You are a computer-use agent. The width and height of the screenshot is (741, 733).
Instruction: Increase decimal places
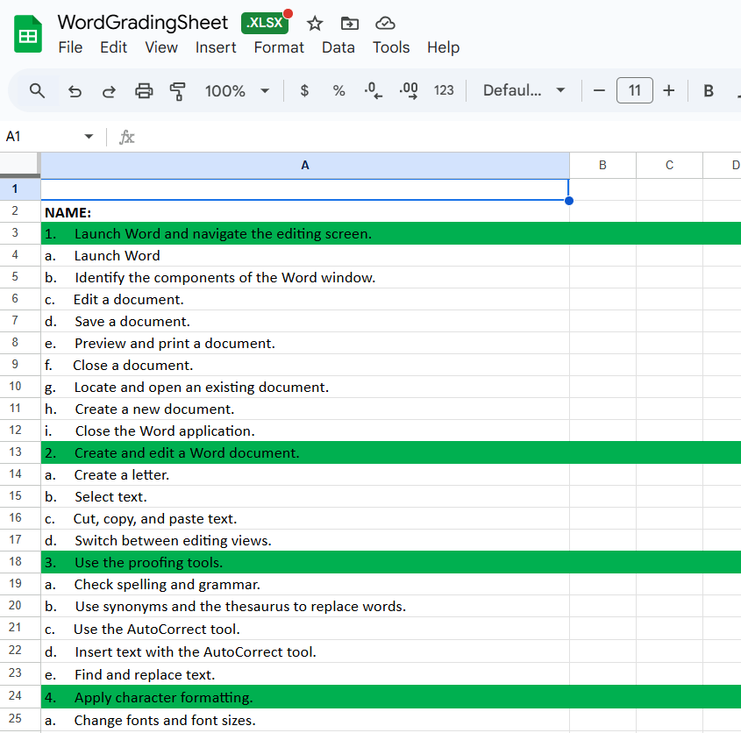click(409, 90)
